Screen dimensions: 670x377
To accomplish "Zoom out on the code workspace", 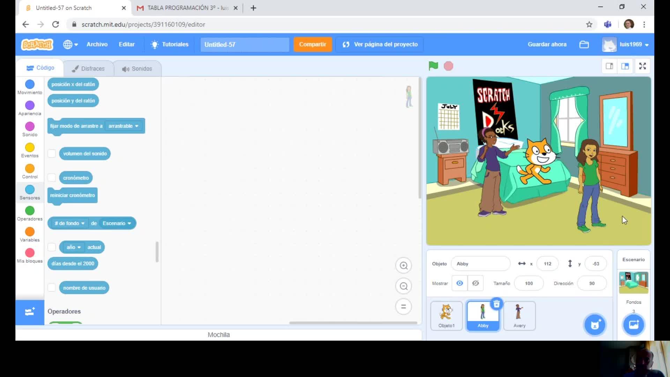I will pos(403,286).
